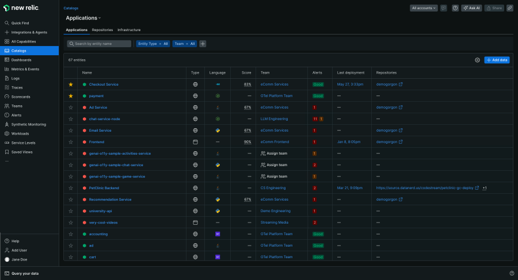Switch to Applications tab
Screen dimensions: 518x280
tap(77, 30)
